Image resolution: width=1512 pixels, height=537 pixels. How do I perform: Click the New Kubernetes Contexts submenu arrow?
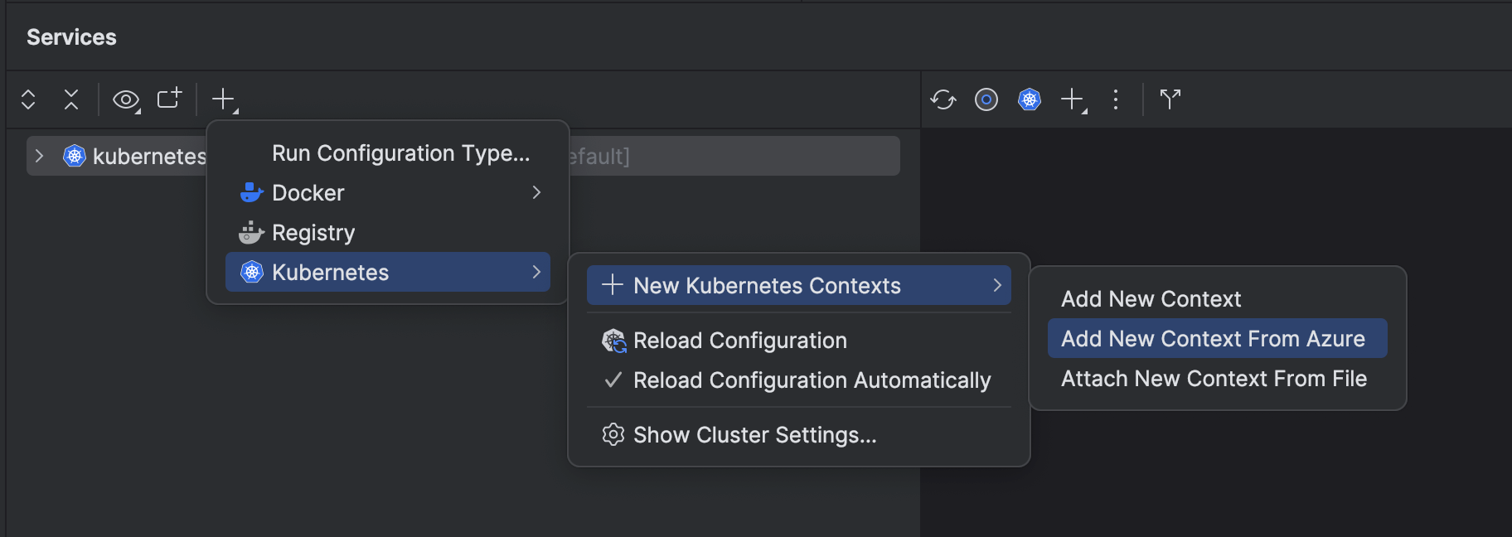pyautogui.click(x=997, y=285)
